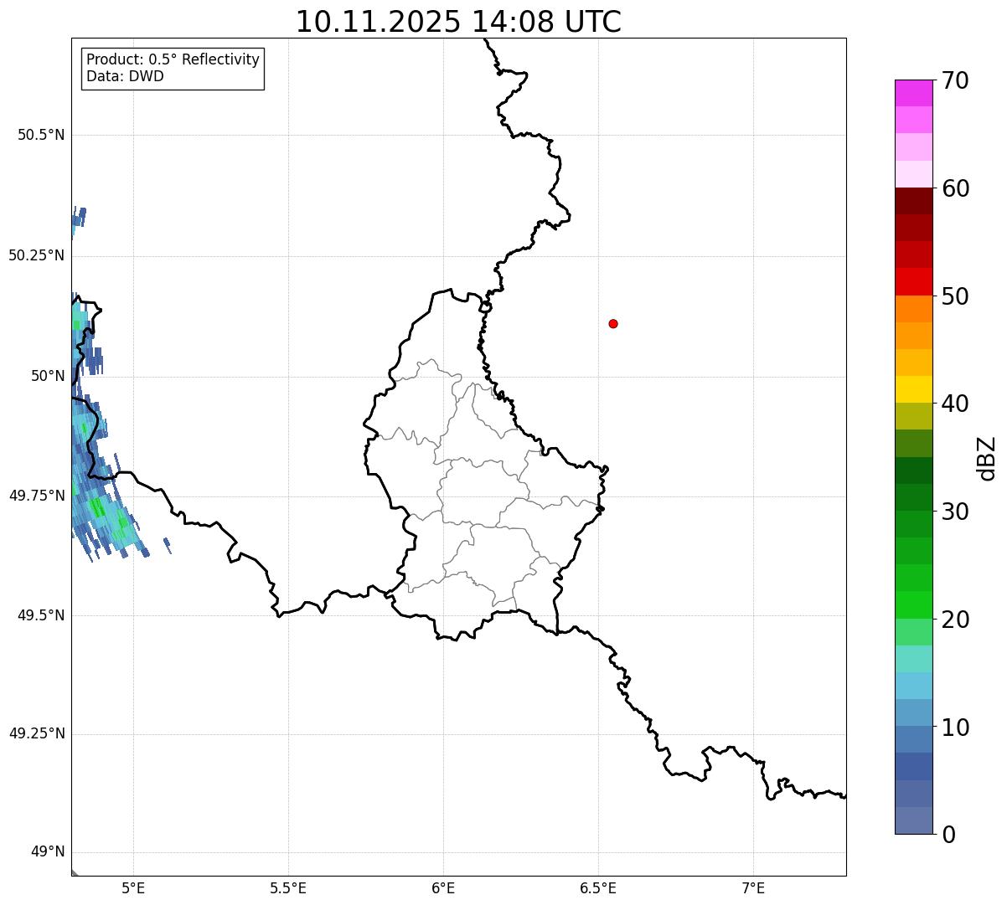
Task: Click the 50°N latitude label
Action: [48, 376]
